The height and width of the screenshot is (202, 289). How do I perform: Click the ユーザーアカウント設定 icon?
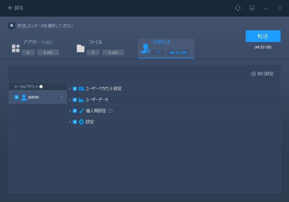(81, 89)
